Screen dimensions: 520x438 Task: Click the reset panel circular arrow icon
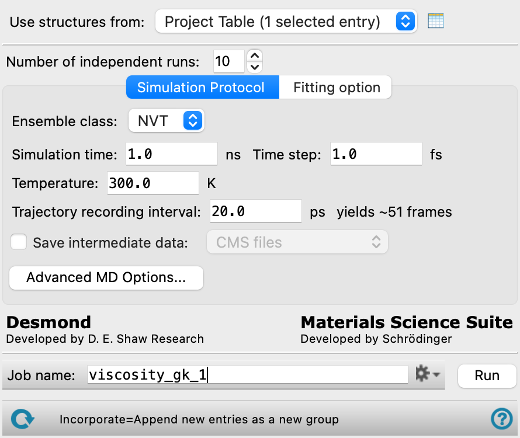tap(22, 419)
